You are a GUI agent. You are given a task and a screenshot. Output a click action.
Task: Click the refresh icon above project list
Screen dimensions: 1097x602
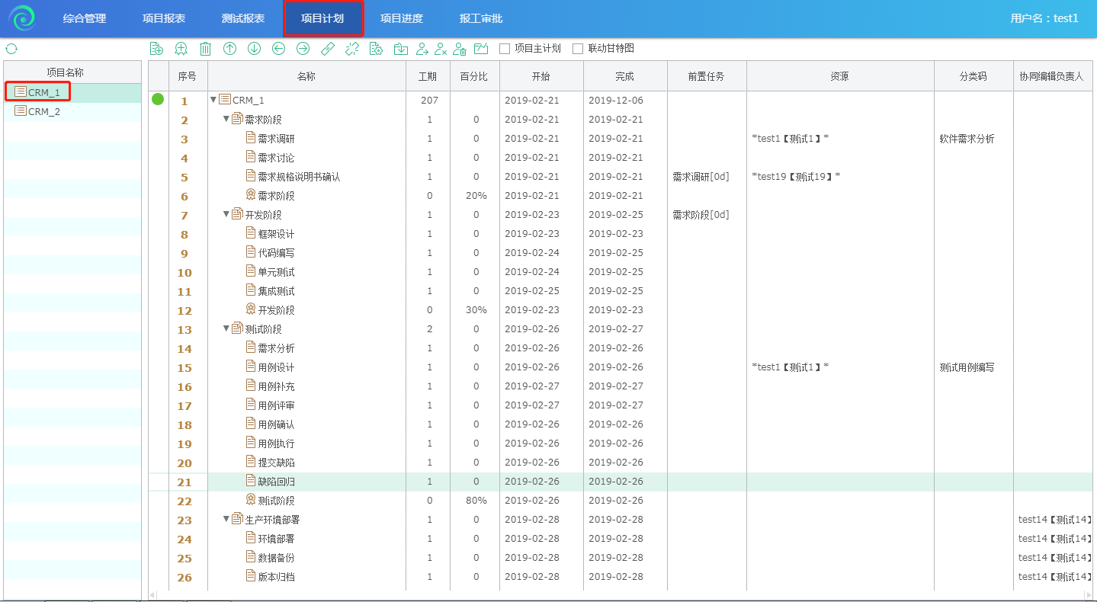[11, 49]
